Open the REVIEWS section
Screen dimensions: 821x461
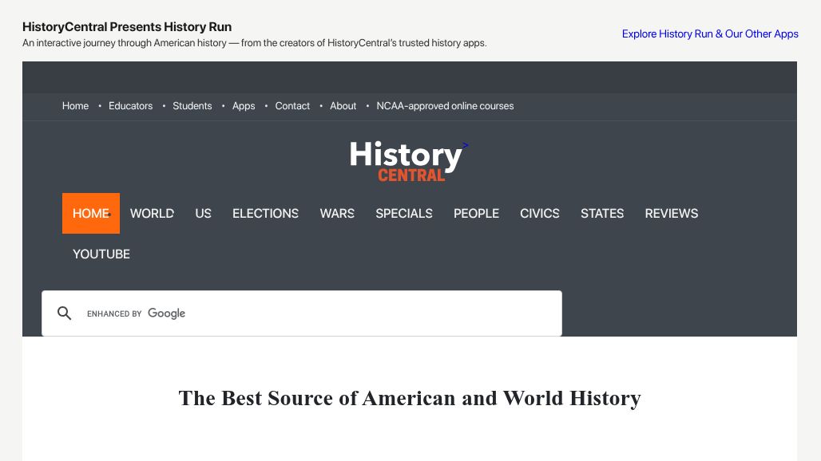tap(671, 213)
